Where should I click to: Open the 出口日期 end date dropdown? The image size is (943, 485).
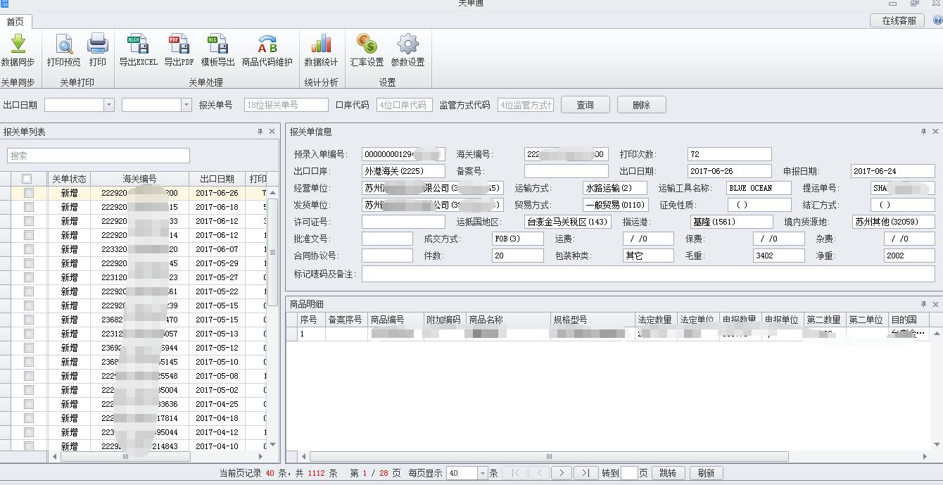click(186, 105)
